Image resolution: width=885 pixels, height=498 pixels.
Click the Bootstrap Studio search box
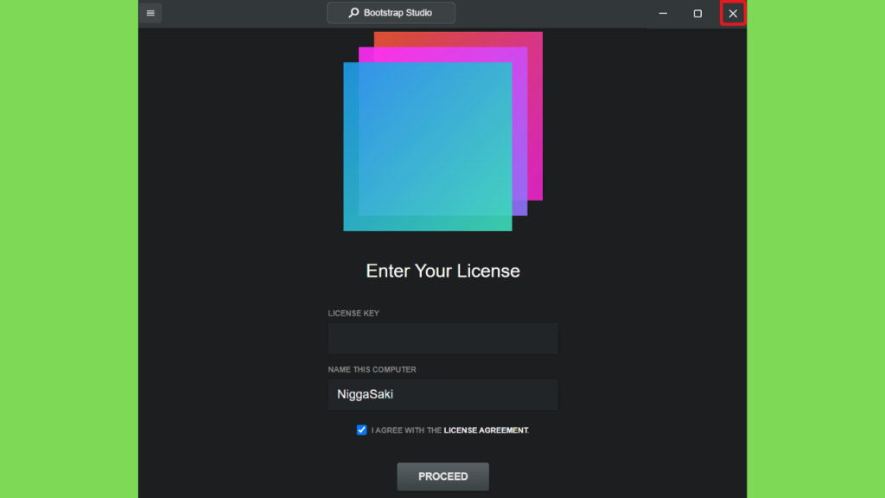(x=392, y=12)
